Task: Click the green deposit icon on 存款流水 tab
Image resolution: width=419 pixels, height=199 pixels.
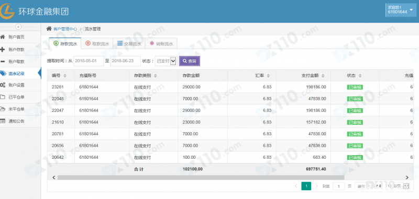Action: [56, 43]
